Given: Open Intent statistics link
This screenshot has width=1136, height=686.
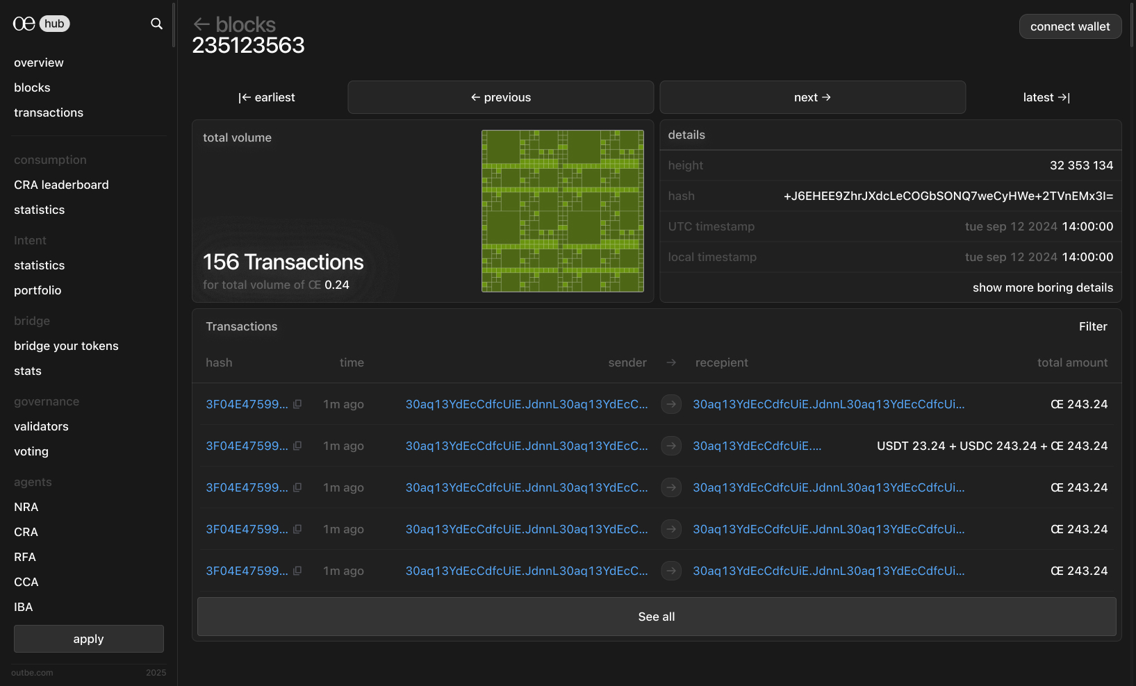Looking at the screenshot, I should coord(39,265).
